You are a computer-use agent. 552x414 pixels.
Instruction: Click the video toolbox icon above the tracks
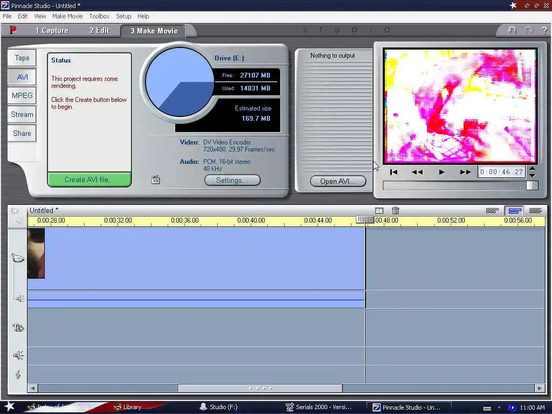click(15, 211)
